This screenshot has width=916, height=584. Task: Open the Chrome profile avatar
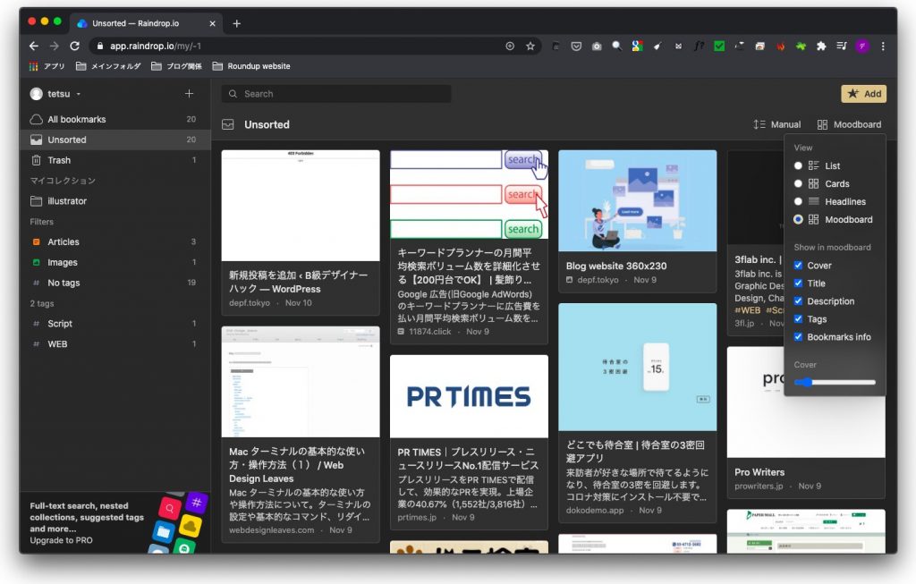point(862,47)
